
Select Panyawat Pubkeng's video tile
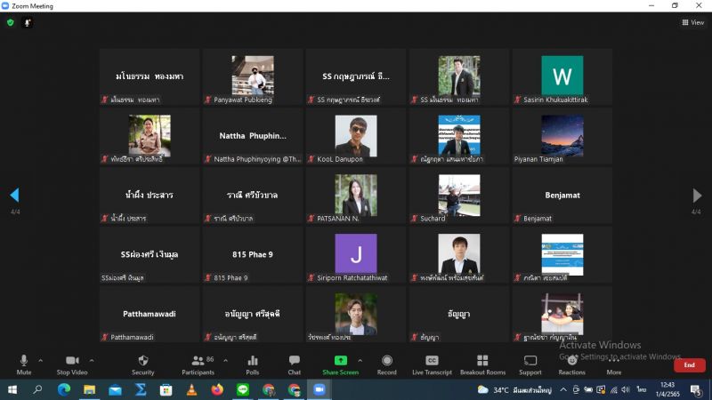point(253,76)
